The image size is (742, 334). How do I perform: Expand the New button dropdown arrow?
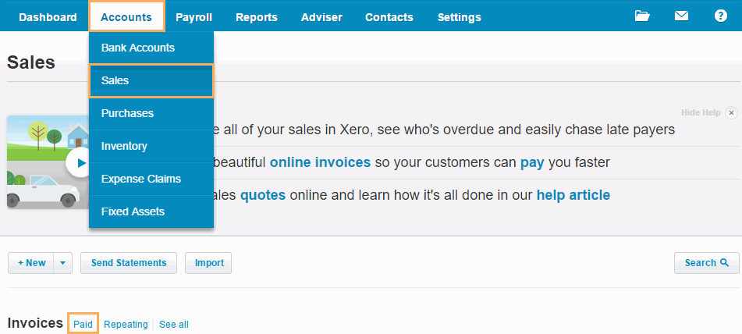(63, 263)
